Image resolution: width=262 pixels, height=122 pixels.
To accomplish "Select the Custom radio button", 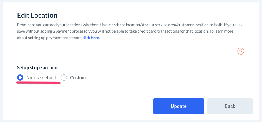I will [64, 77].
